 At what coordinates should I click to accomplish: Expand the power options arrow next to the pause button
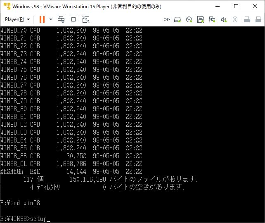[x=50, y=19]
